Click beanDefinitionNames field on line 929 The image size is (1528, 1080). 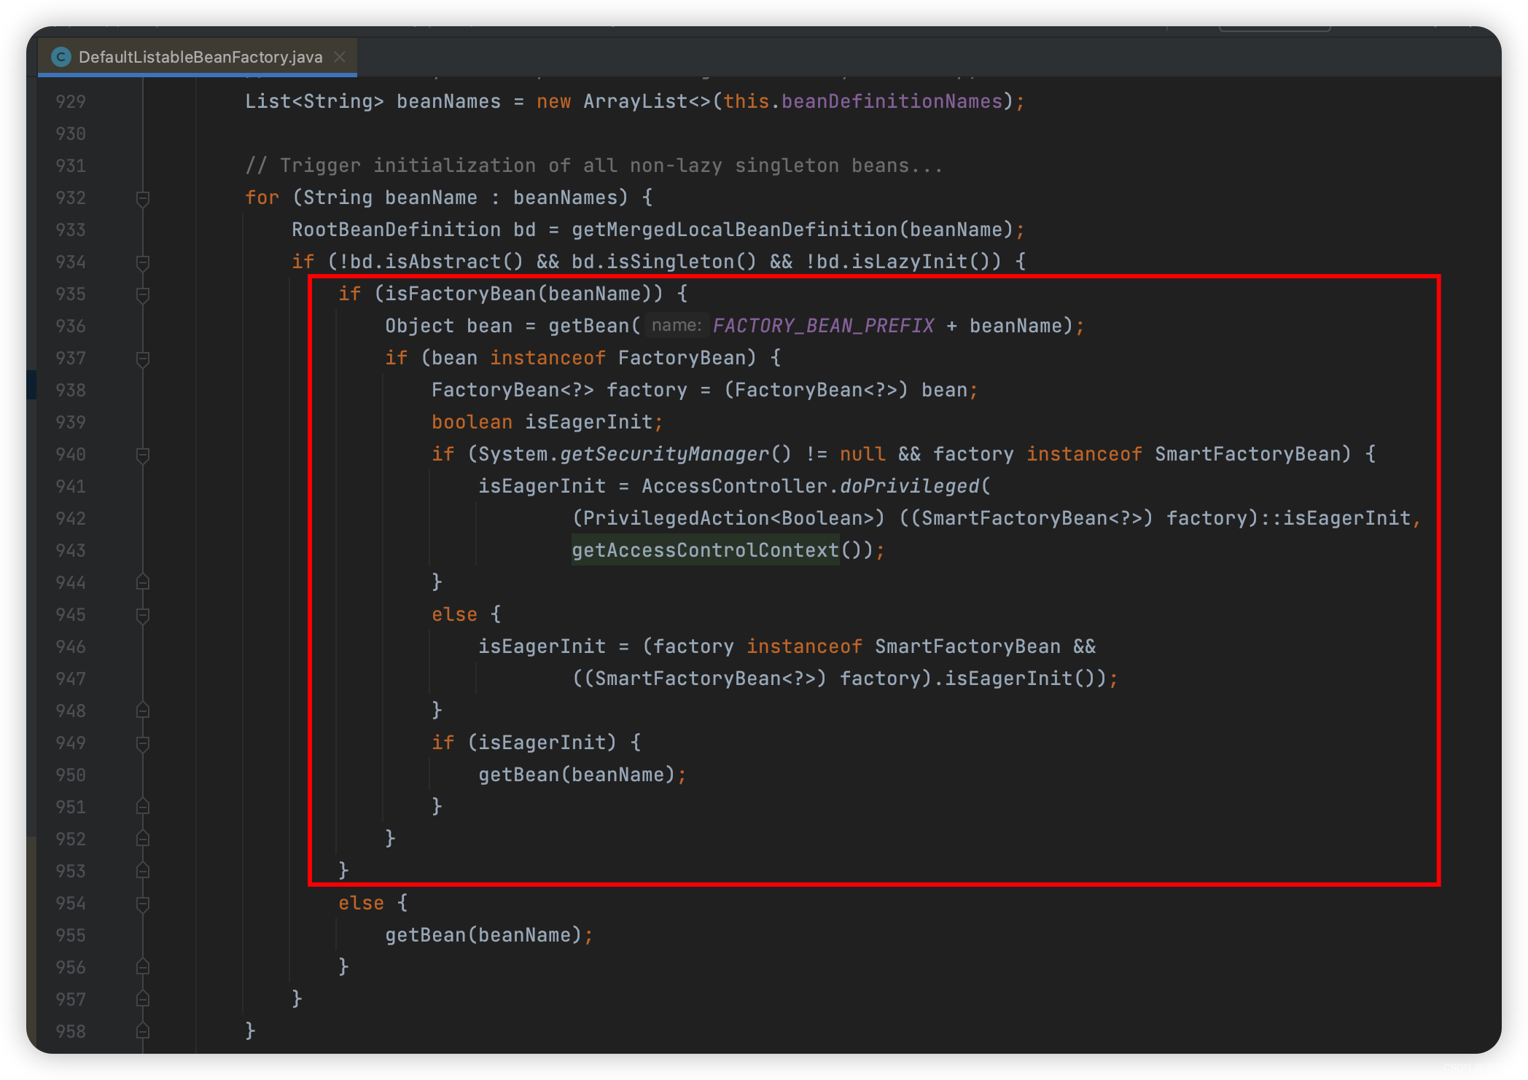point(892,102)
